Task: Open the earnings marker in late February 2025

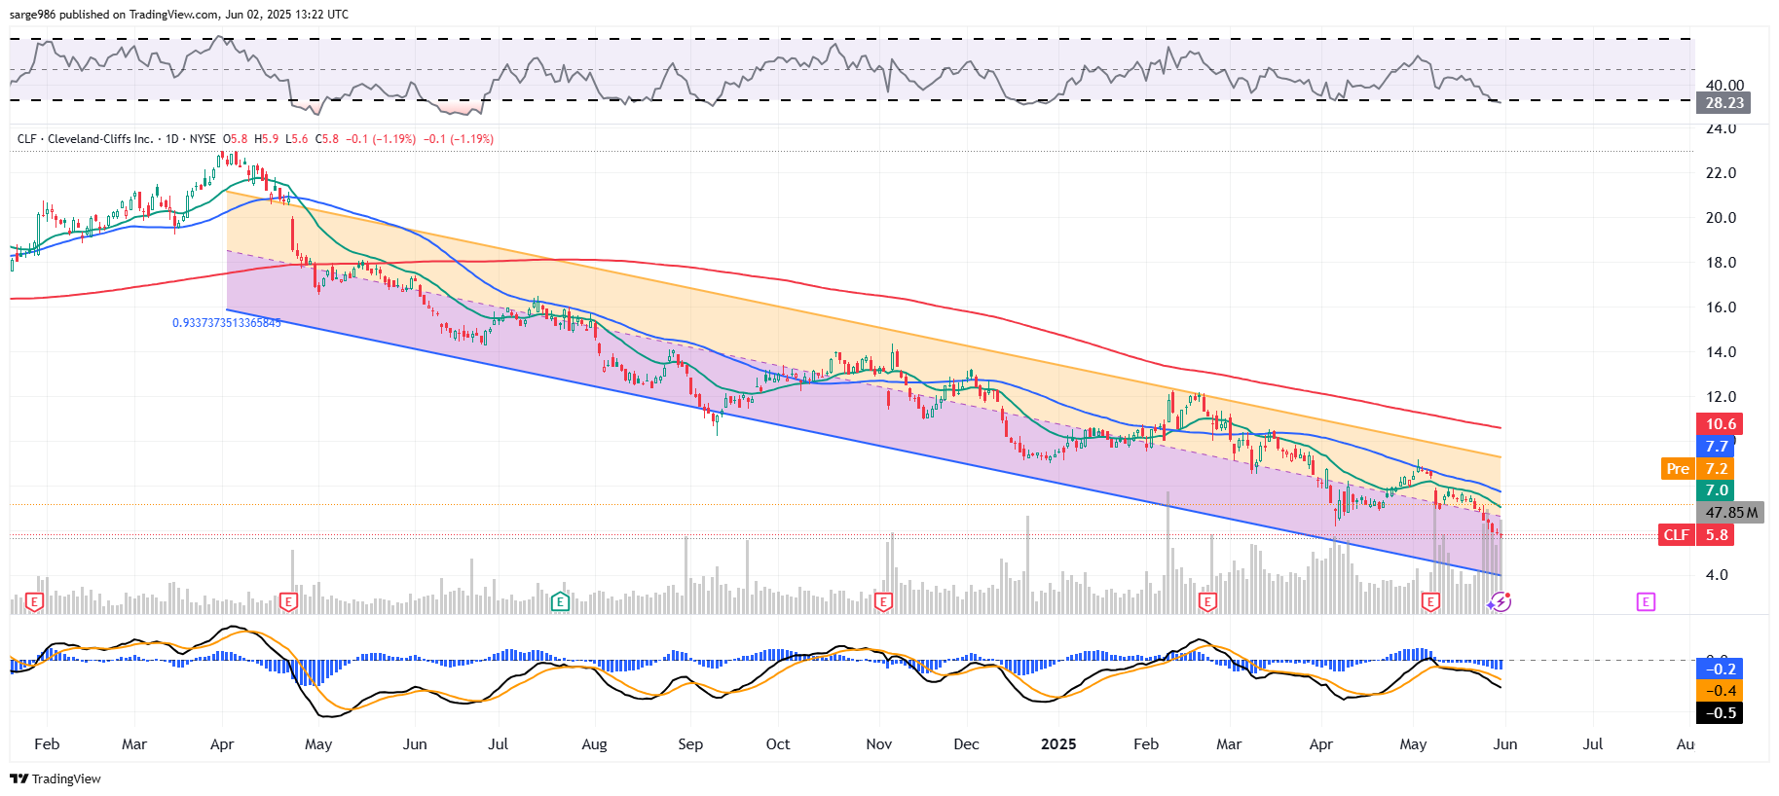Action: (1207, 602)
